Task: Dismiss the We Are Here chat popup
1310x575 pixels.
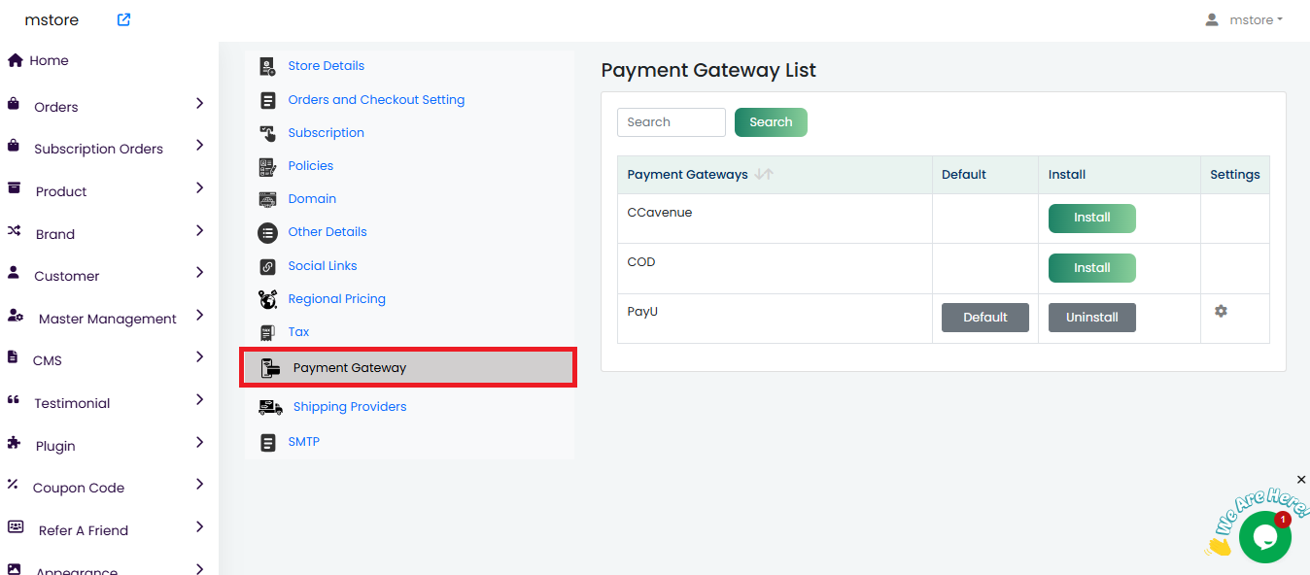Action: (1301, 480)
